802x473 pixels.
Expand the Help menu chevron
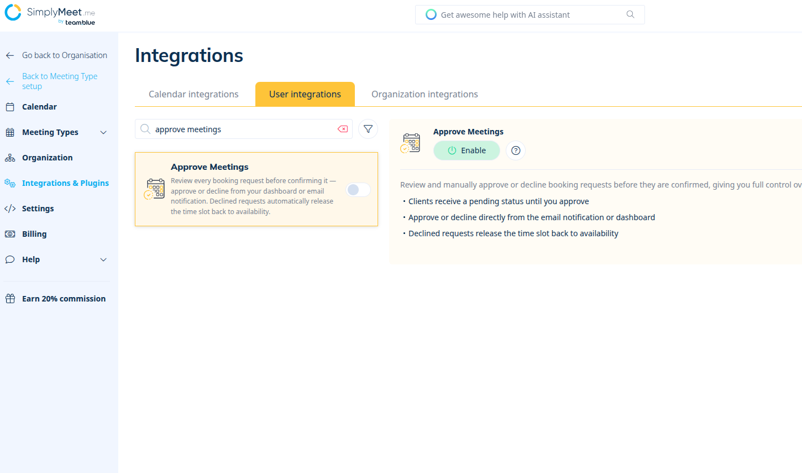(103, 259)
